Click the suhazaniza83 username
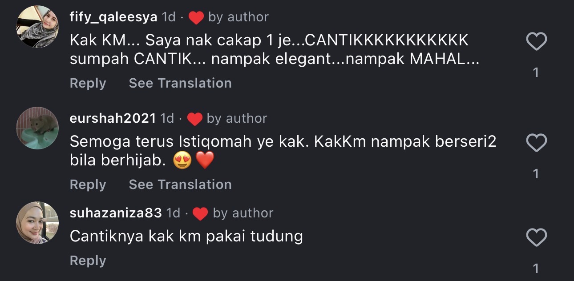Image resolution: width=574 pixels, height=281 pixels. tap(116, 213)
